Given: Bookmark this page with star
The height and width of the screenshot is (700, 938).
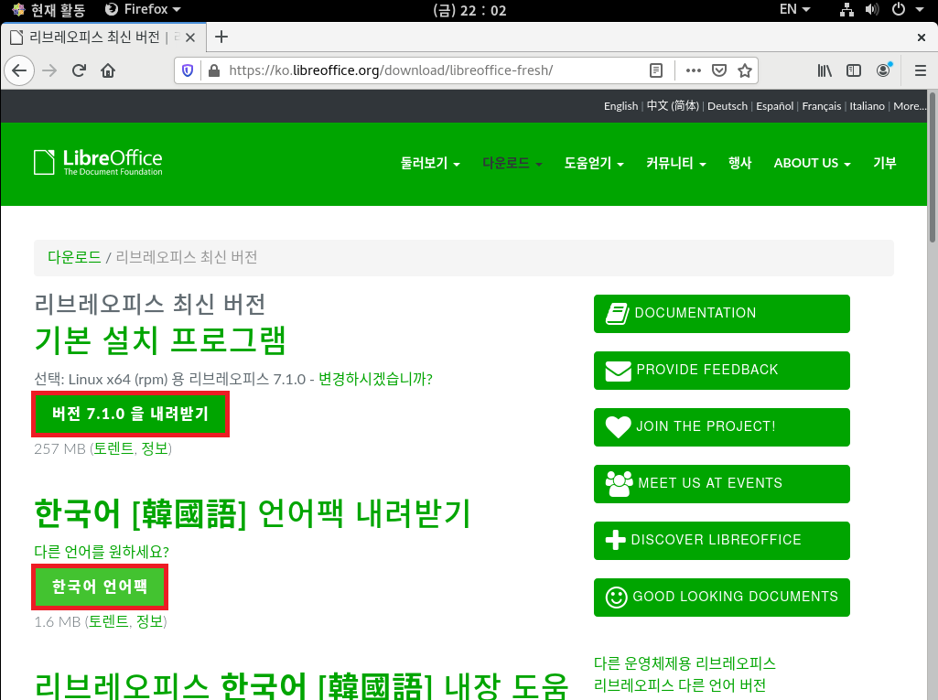Looking at the screenshot, I should coord(745,70).
